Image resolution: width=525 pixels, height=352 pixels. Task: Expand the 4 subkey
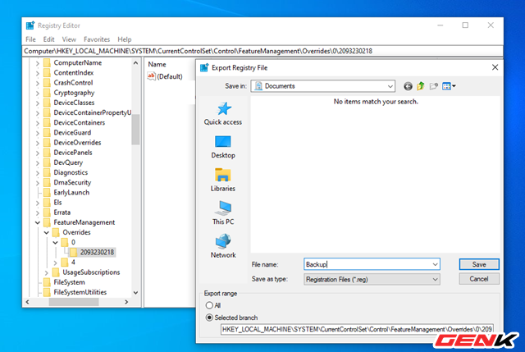pos(56,263)
